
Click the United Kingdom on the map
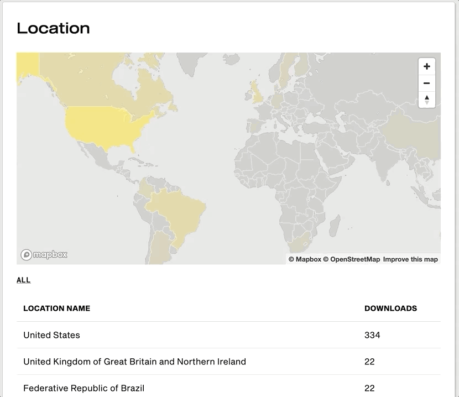258,92
